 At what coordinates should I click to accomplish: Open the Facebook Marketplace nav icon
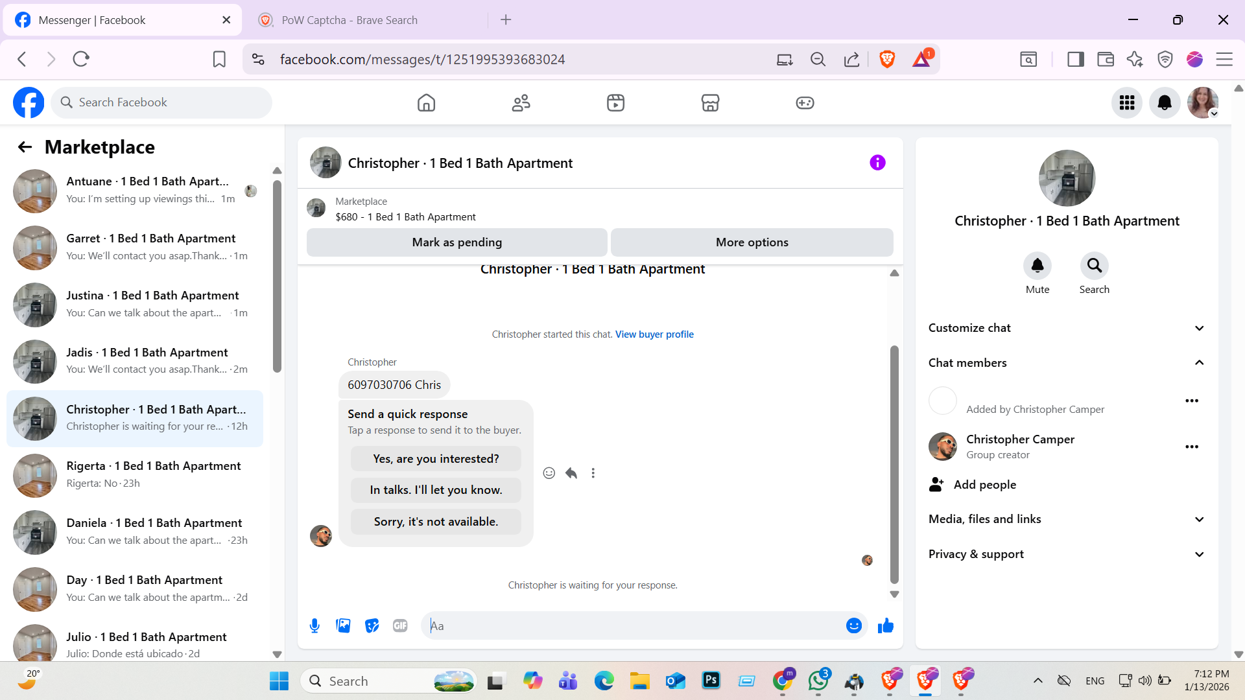(710, 102)
